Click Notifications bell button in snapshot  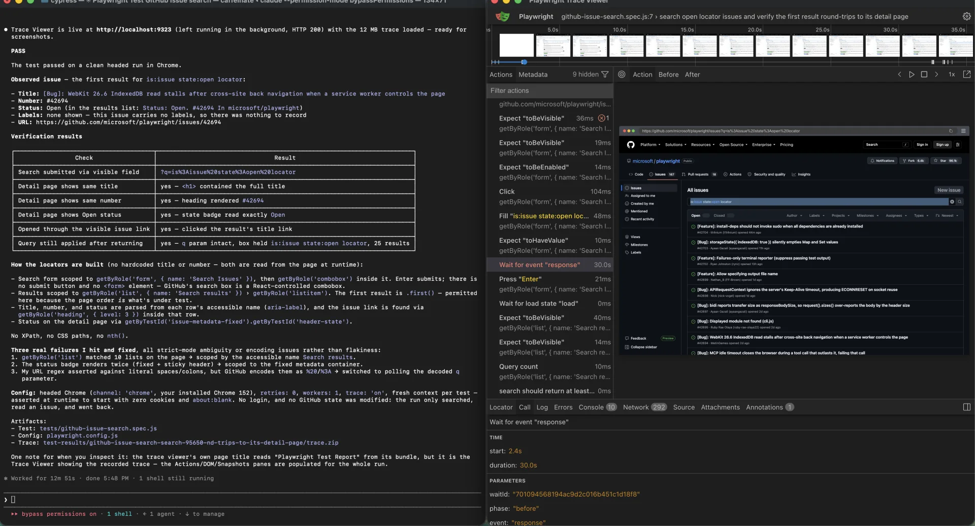pyautogui.click(x=882, y=160)
